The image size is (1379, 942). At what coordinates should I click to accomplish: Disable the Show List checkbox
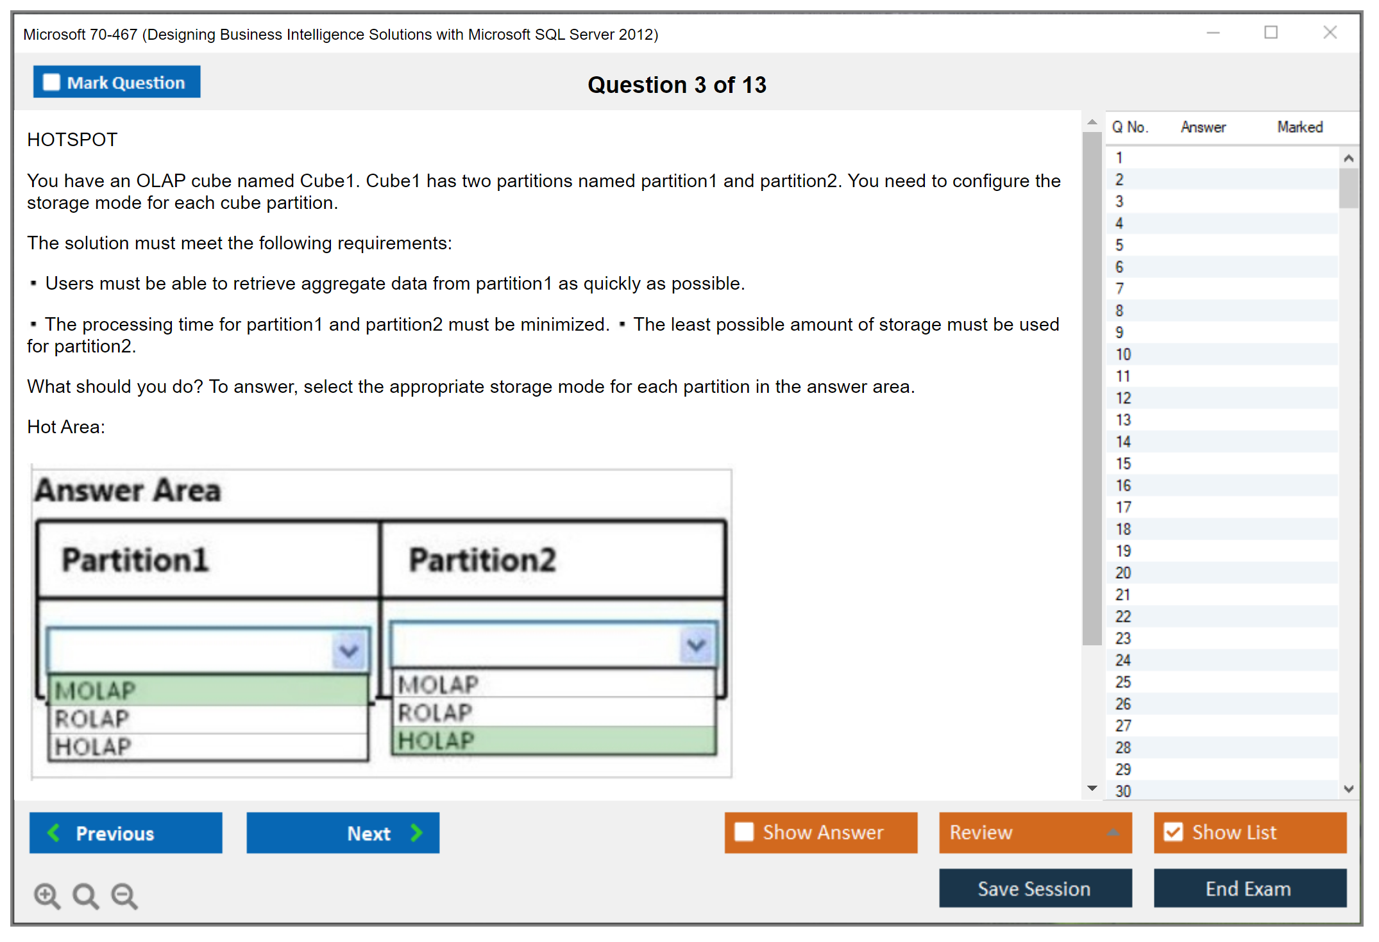click(1174, 832)
